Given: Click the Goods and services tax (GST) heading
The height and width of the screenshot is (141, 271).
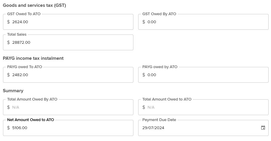Looking at the screenshot, I should [34, 5].
